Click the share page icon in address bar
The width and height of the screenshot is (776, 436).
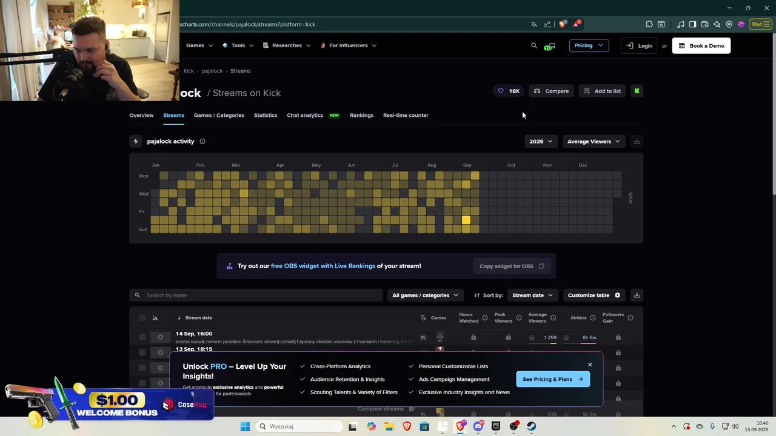(x=548, y=24)
